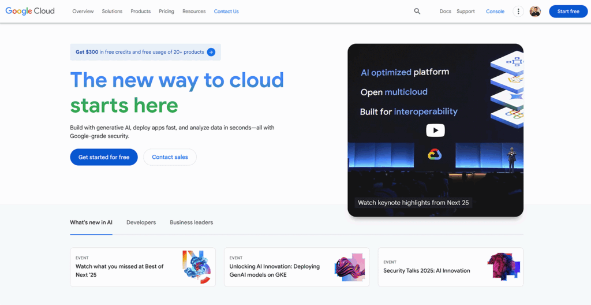Click Contact Us in navigation

point(226,12)
